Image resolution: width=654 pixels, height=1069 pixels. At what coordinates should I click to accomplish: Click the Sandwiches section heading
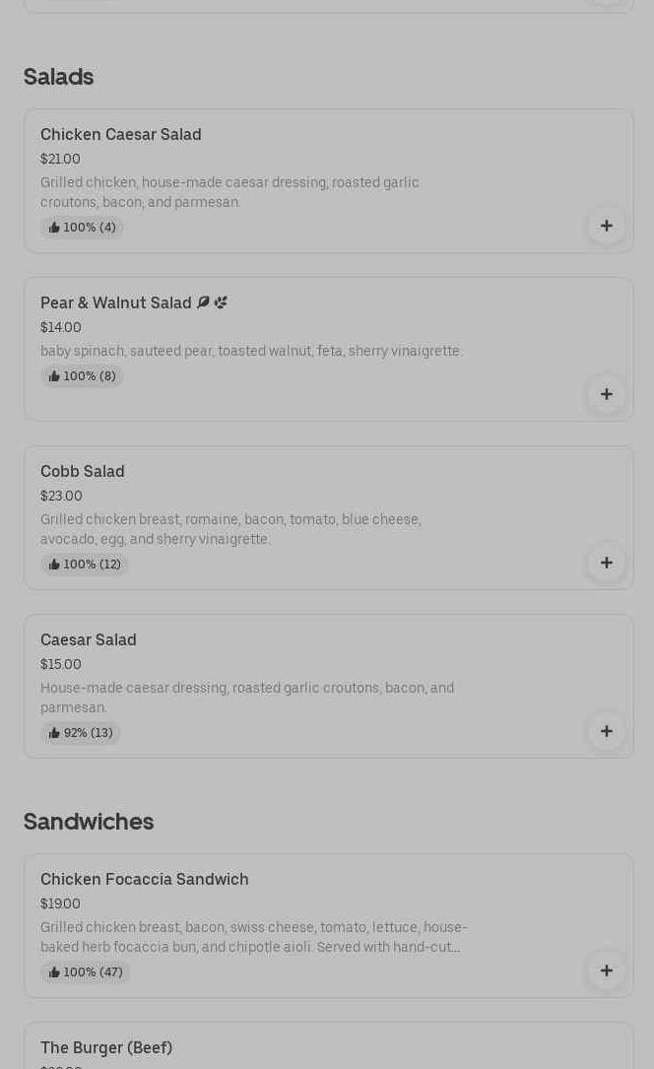click(89, 822)
